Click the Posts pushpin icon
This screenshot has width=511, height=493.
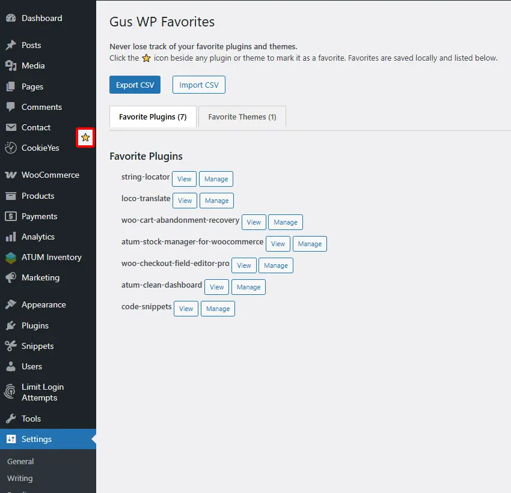10,46
